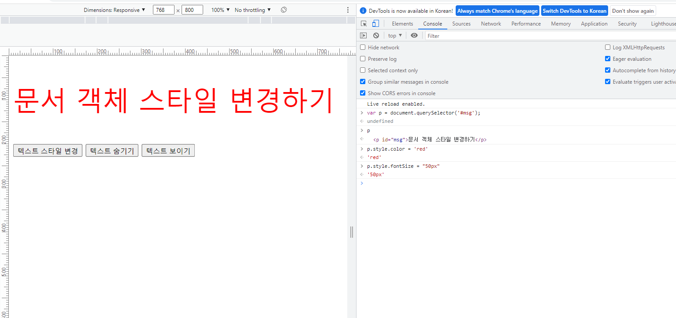Open the Memory tab
Viewport: 676px width, 318px height.
coord(561,24)
